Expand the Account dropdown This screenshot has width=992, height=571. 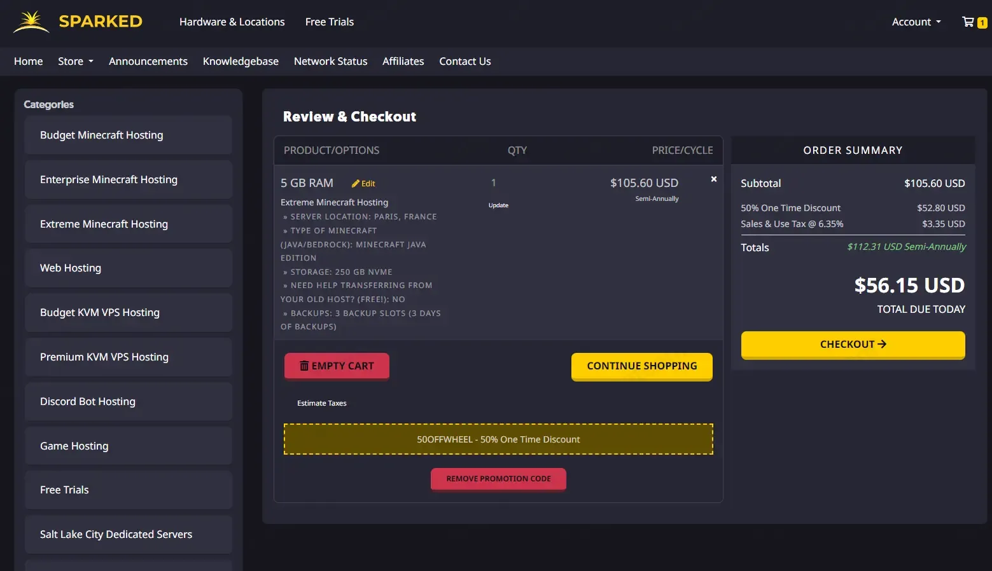(x=916, y=22)
